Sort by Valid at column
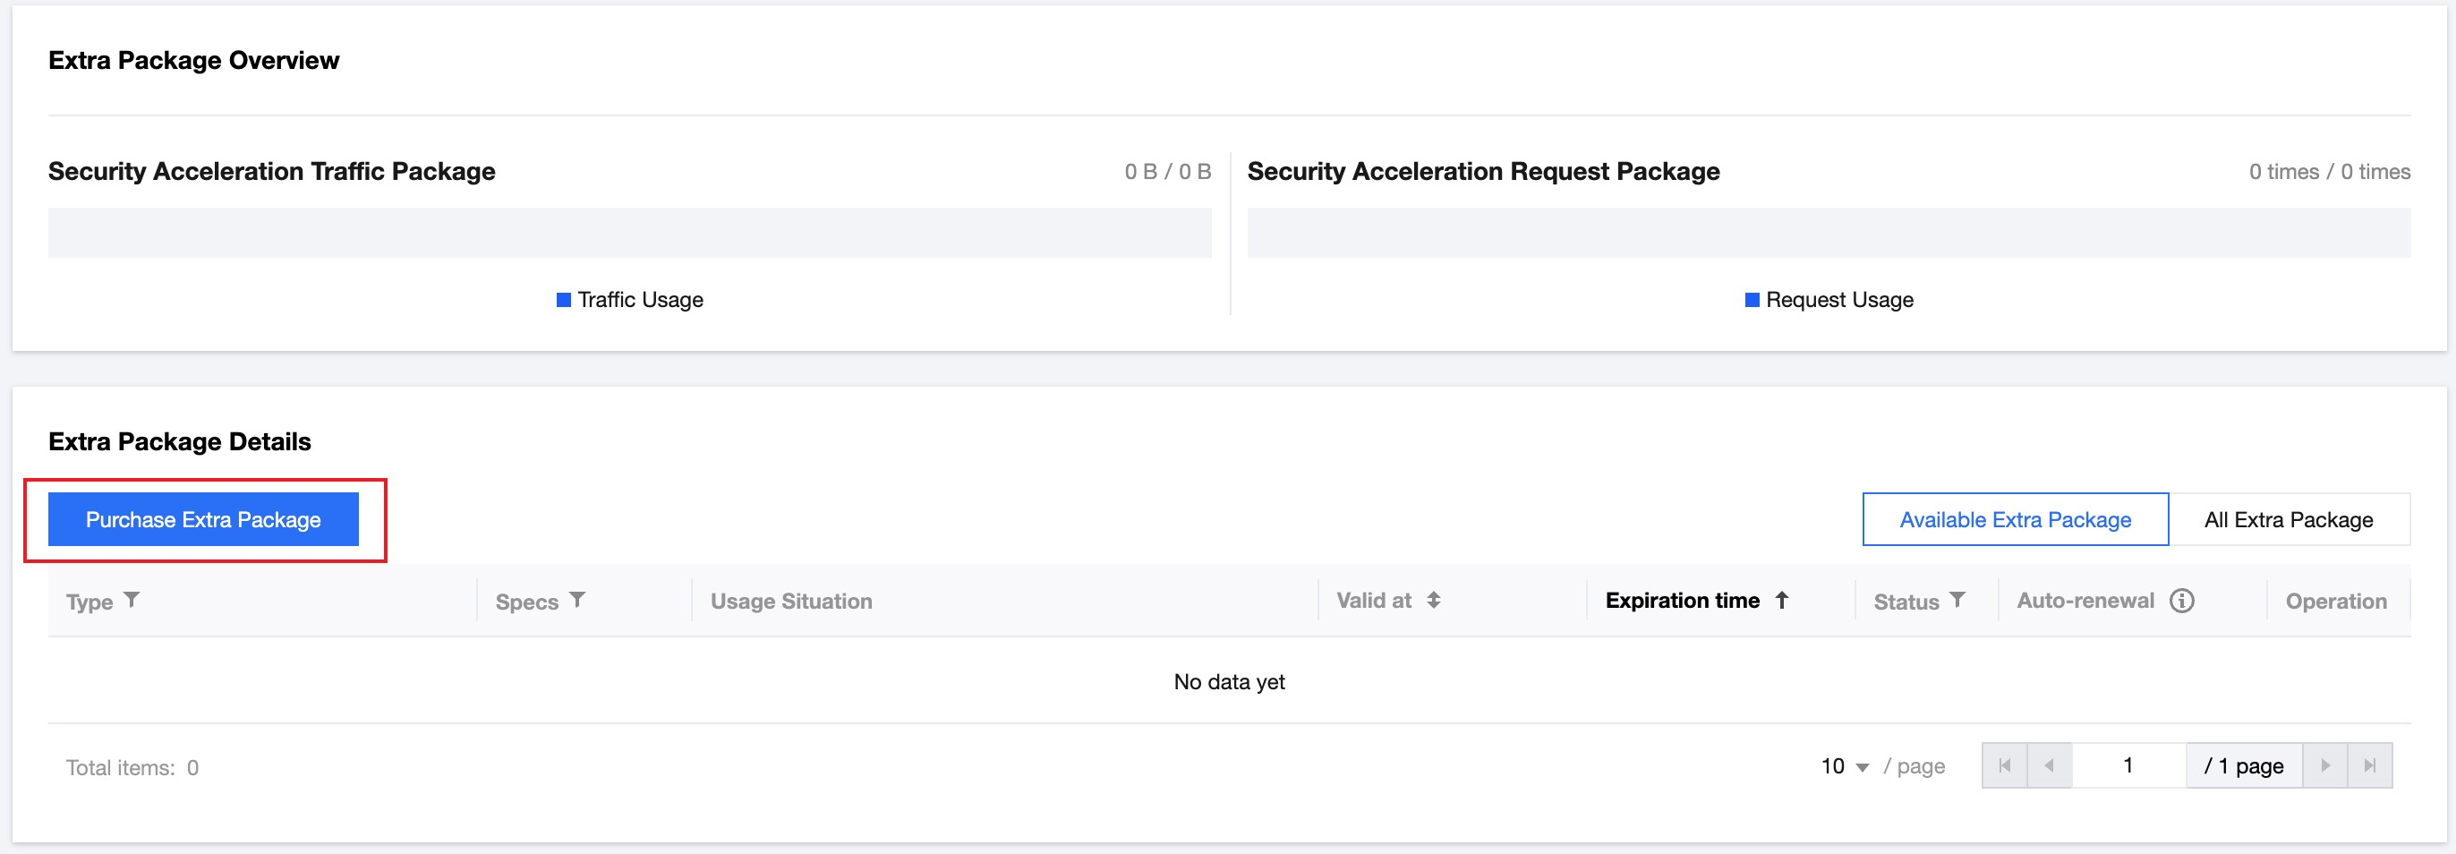2456x854 pixels. [x=1433, y=600]
